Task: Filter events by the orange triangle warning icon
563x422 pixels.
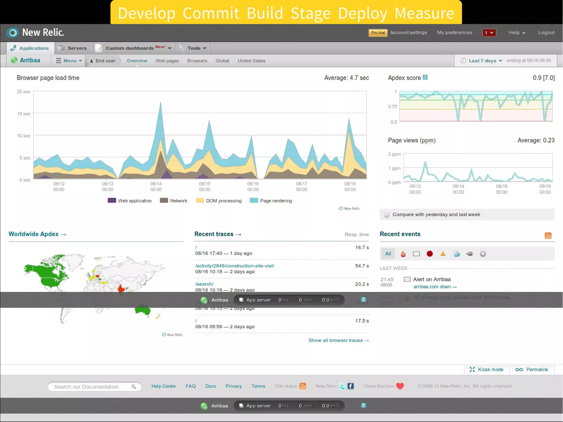Action: [x=443, y=253]
